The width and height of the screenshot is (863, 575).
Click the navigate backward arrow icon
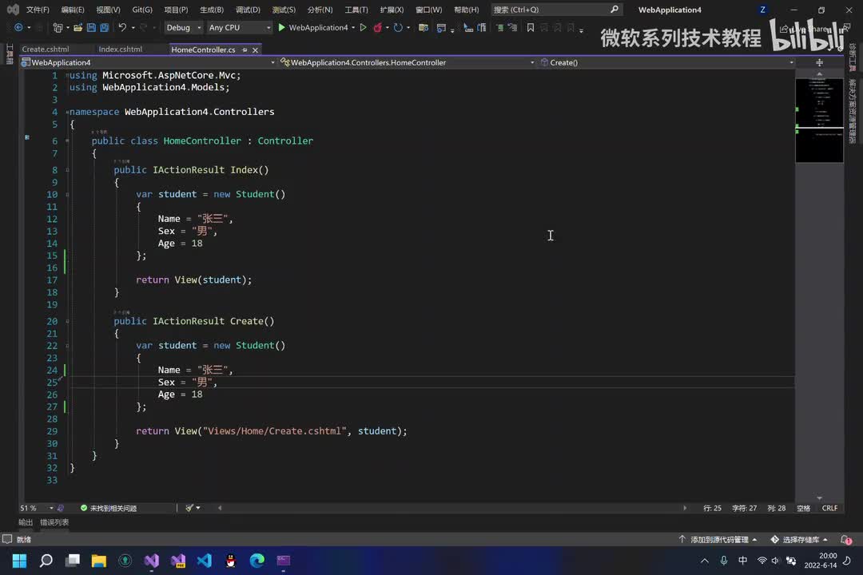pos(18,27)
